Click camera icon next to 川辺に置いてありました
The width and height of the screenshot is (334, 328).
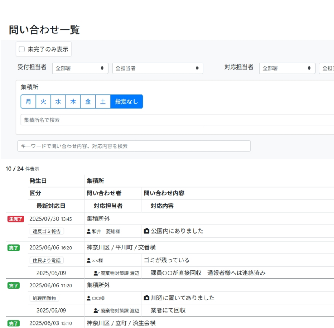pos(146,298)
